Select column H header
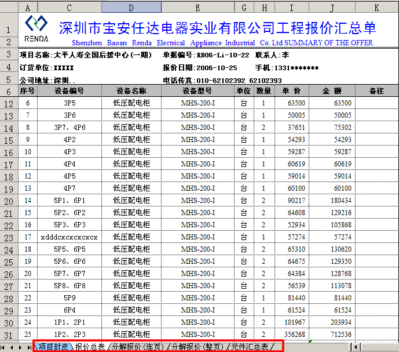The height and width of the screenshot is (352, 399). click(265, 8)
